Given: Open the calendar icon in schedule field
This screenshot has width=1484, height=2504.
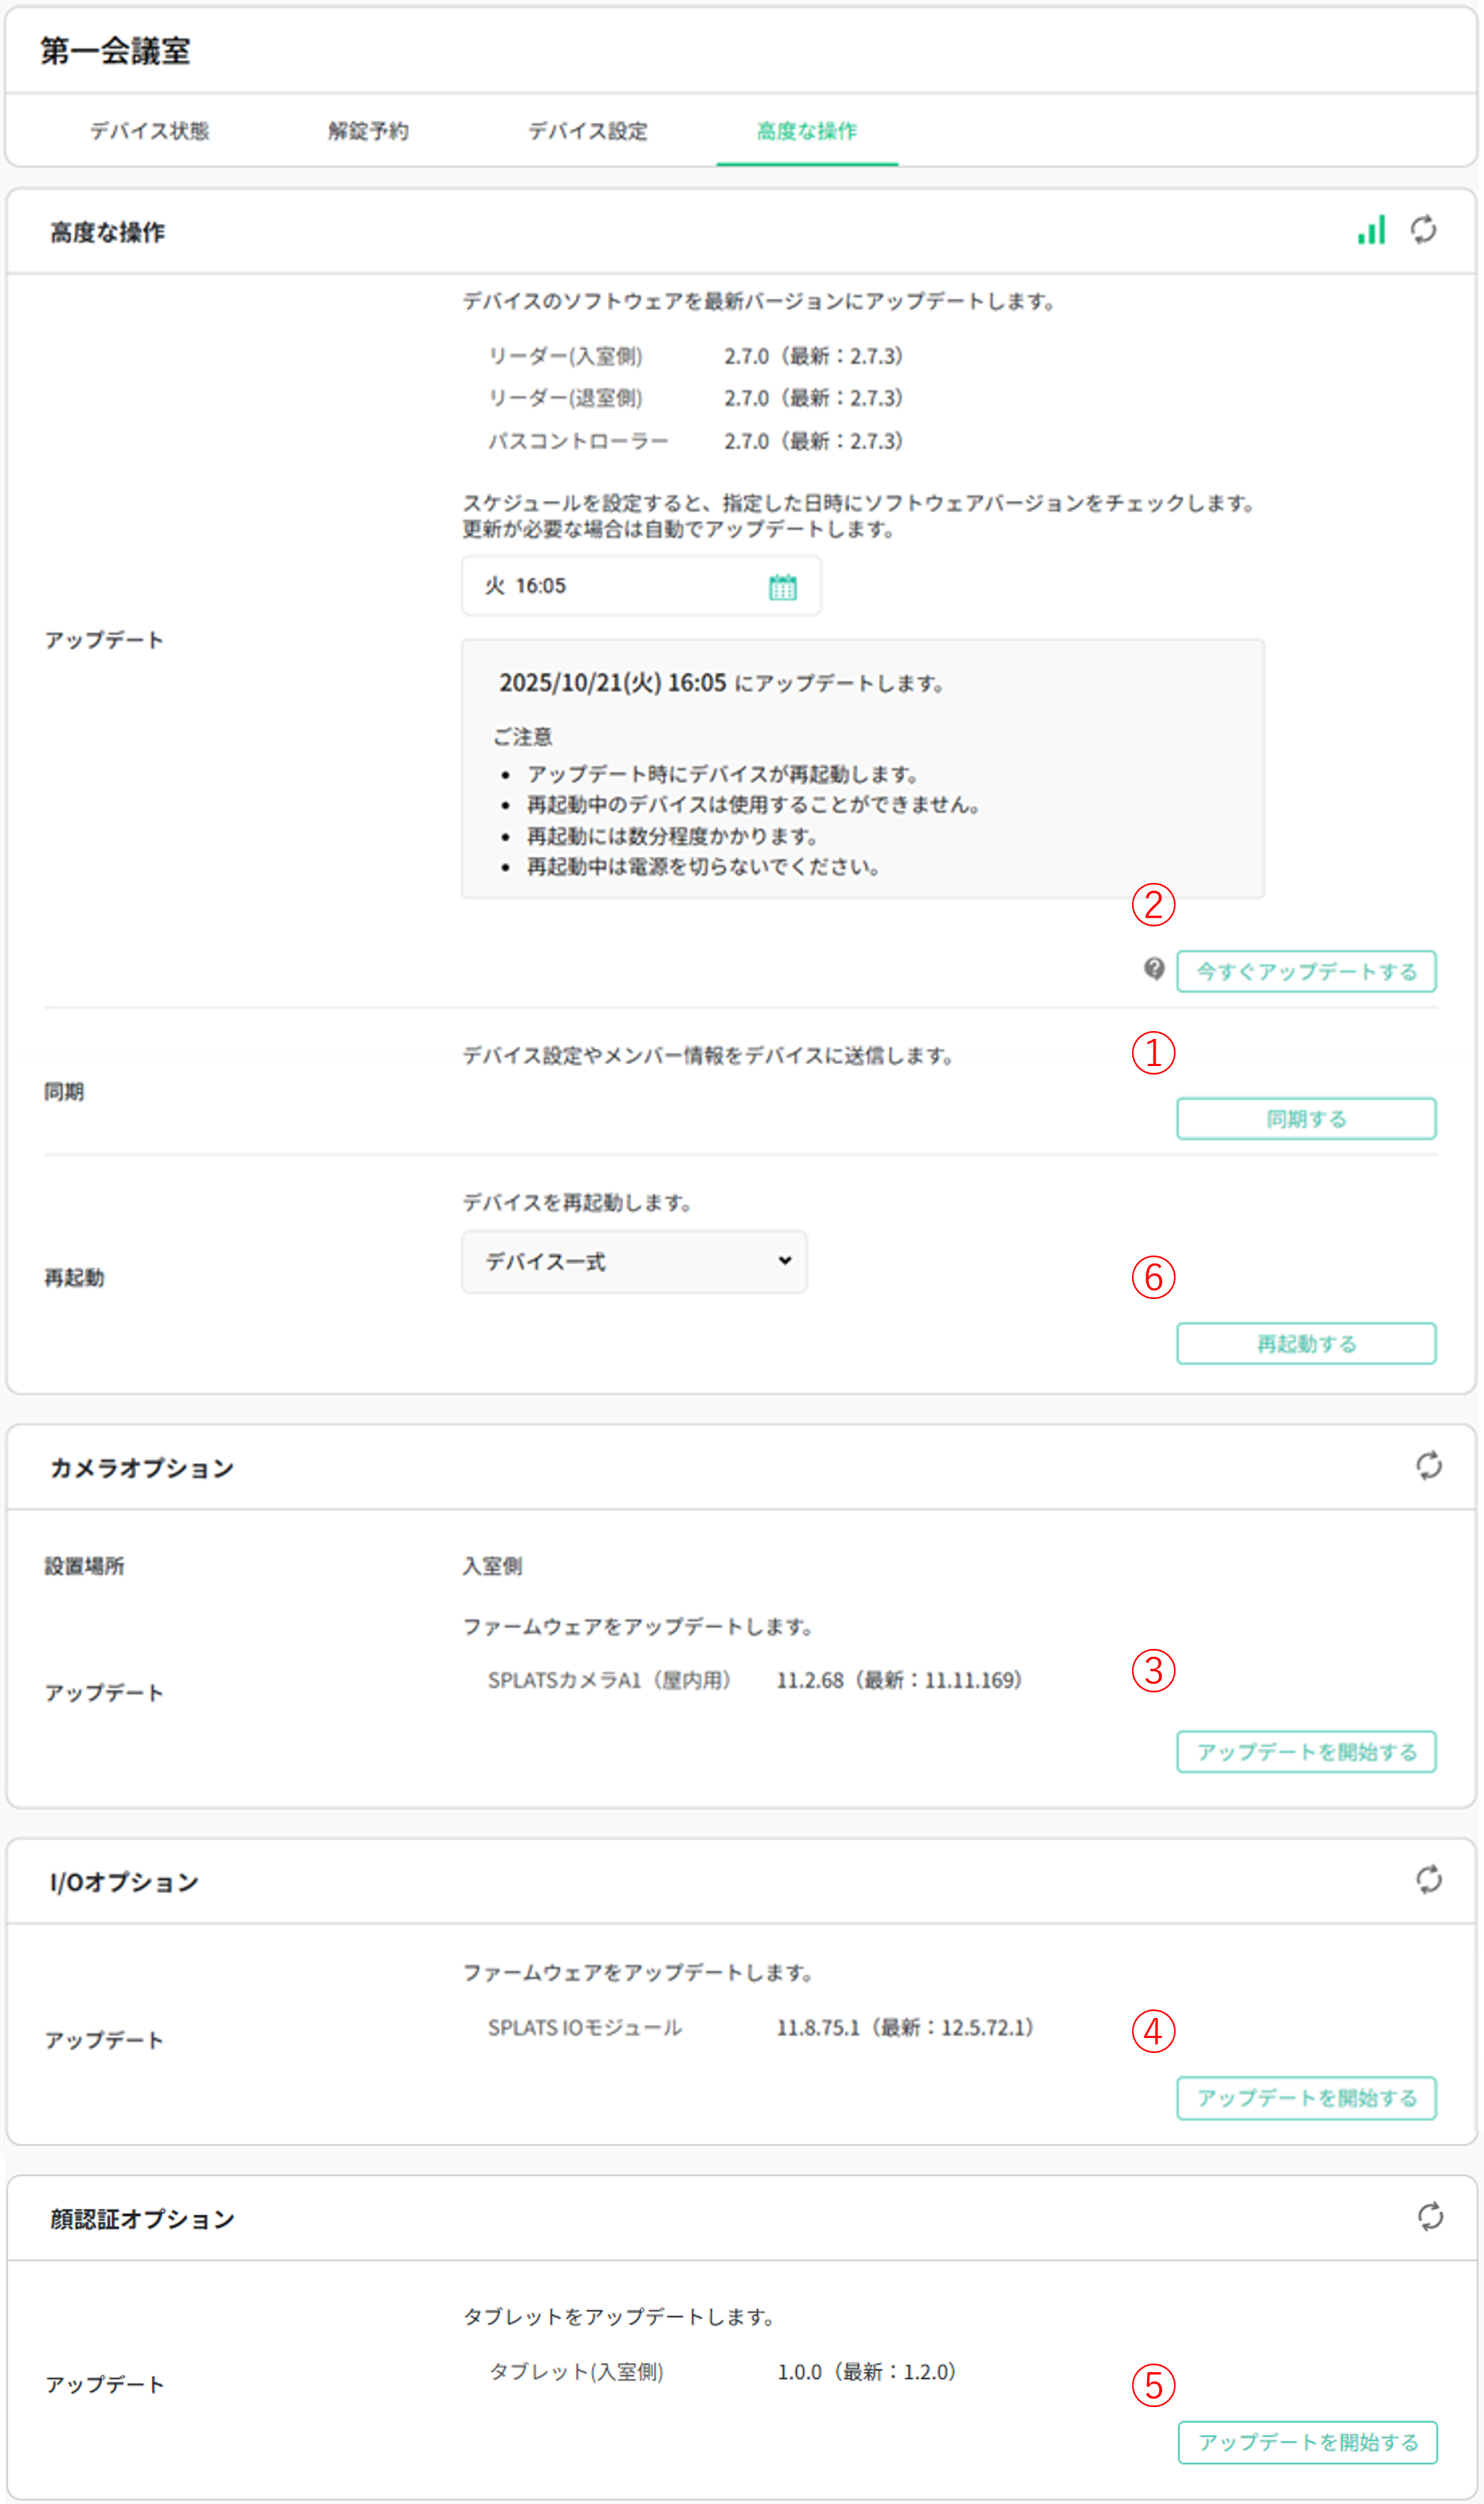Looking at the screenshot, I should (x=782, y=587).
